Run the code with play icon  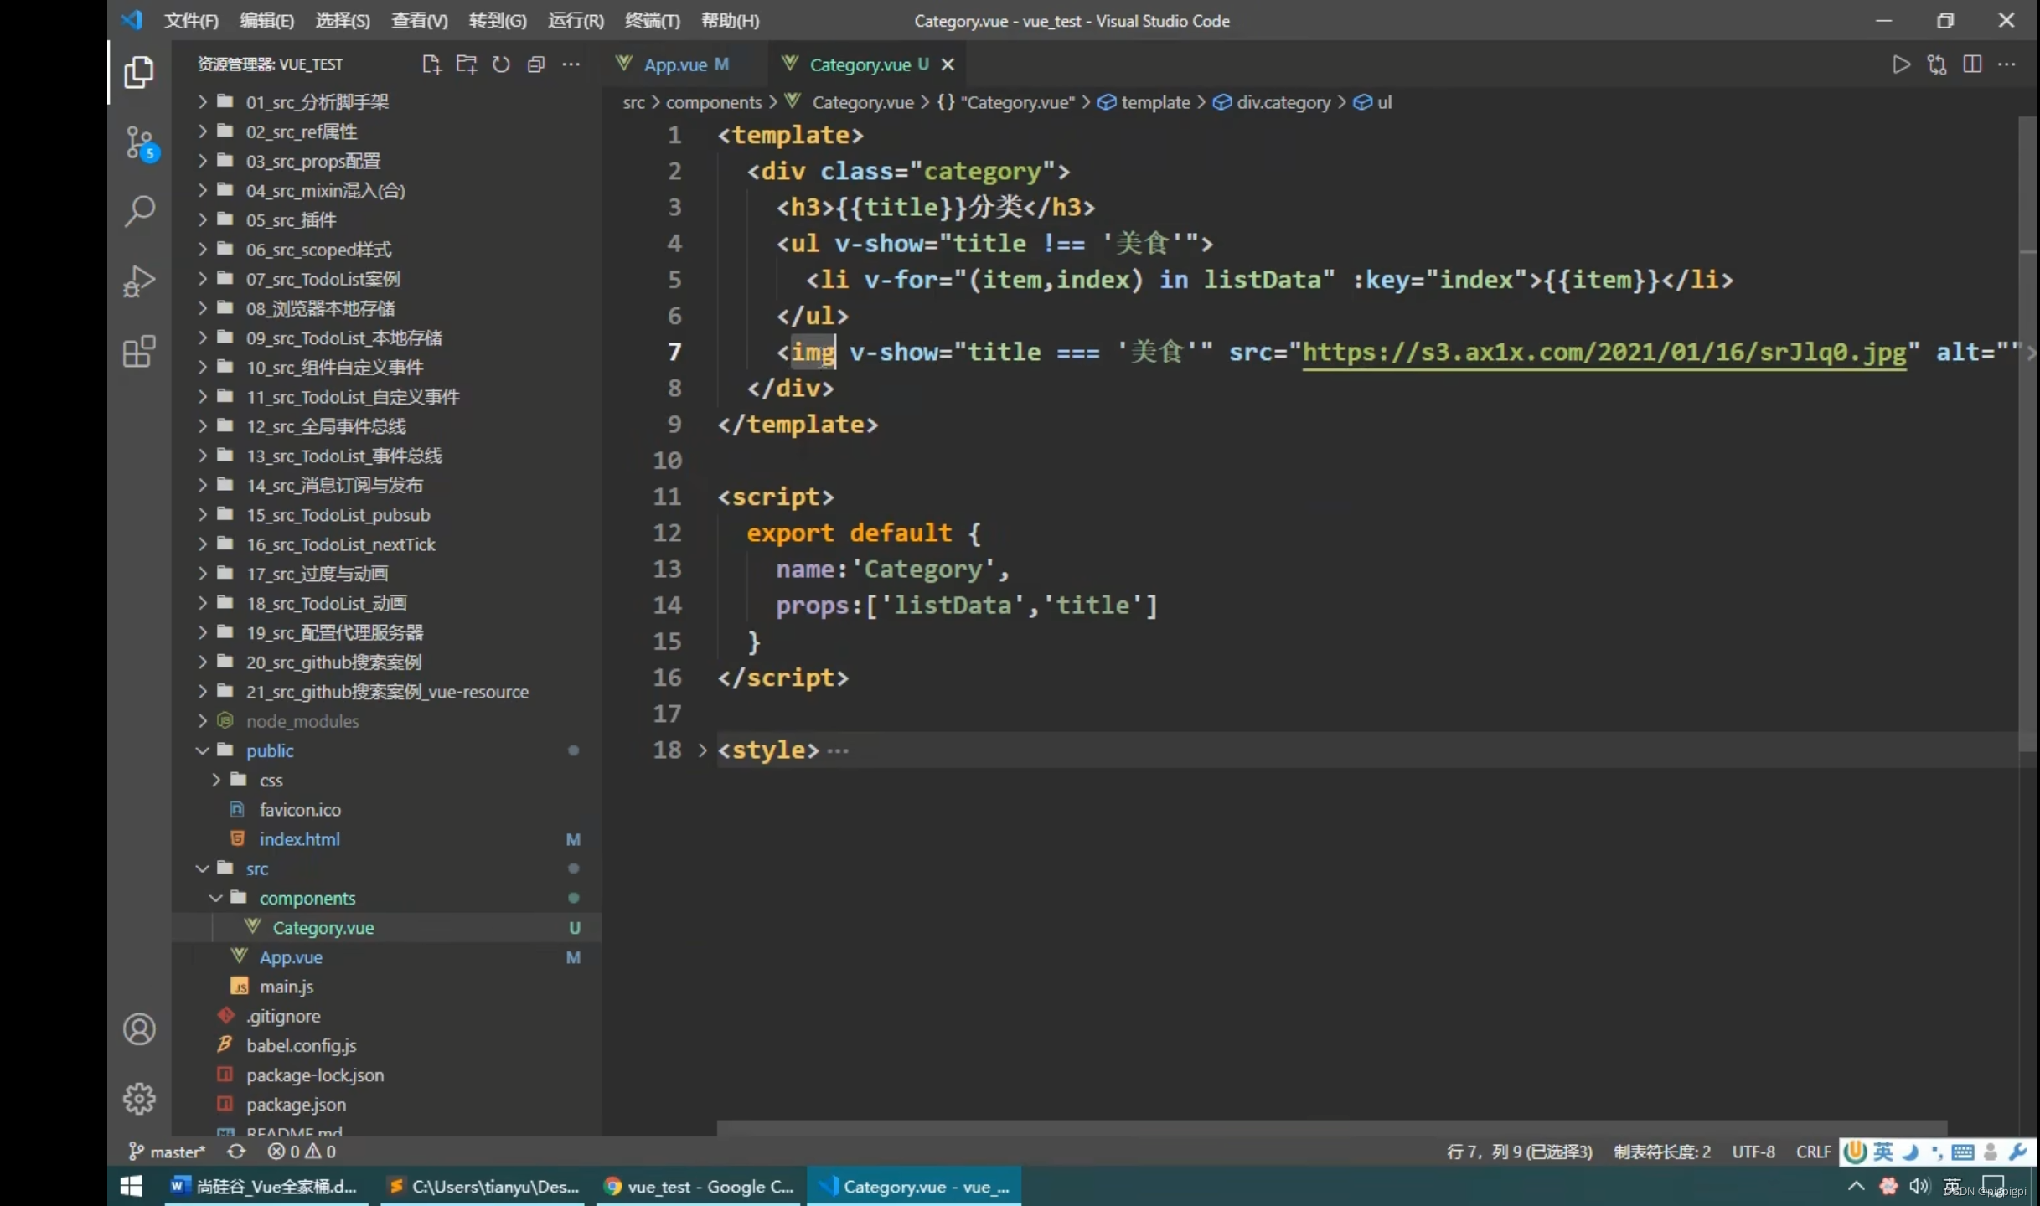(1901, 64)
